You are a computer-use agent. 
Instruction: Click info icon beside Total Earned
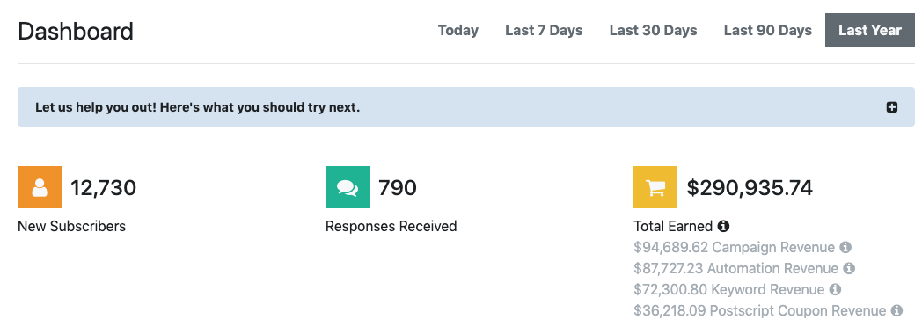[724, 226]
